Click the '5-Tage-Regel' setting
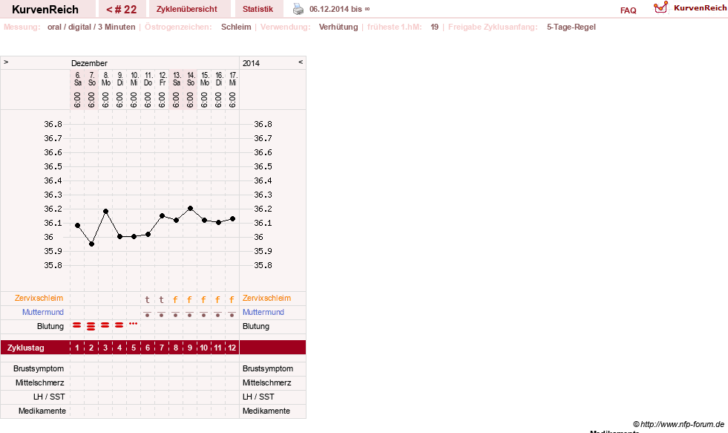This screenshot has width=728, height=433. coord(571,27)
